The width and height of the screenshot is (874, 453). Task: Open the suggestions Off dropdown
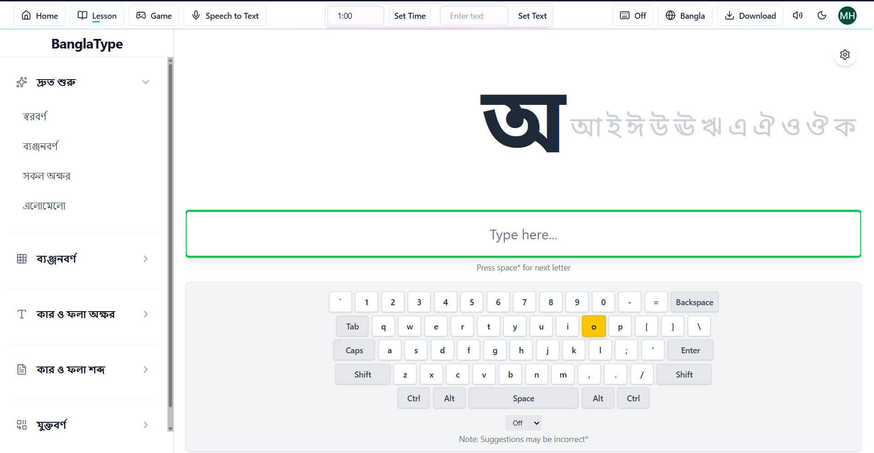point(523,422)
